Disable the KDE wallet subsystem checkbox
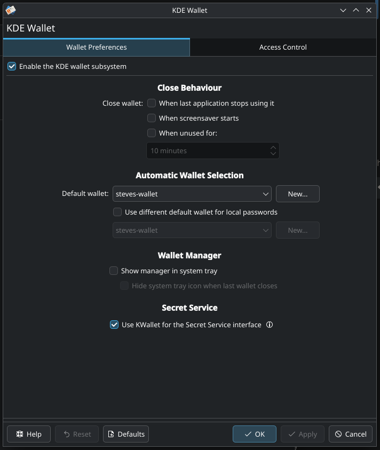This screenshot has width=380, height=450. 12,67
